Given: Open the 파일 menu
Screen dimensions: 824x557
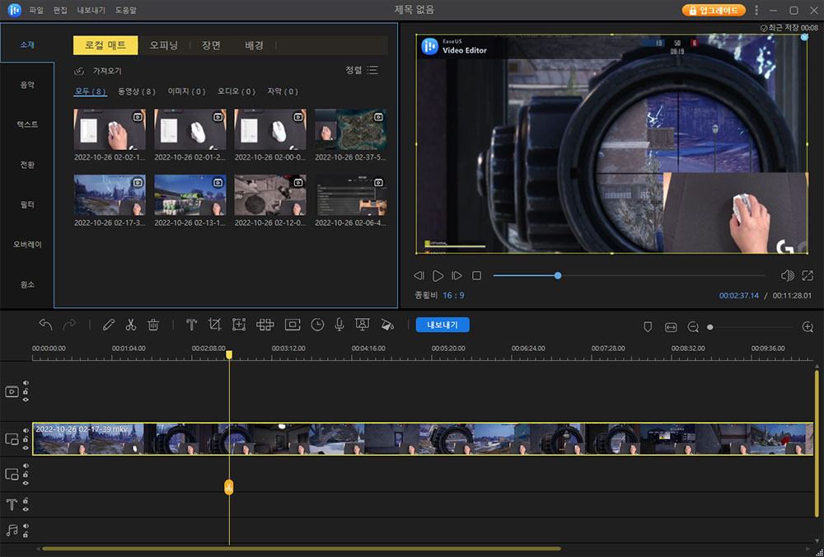Looking at the screenshot, I should (36, 10).
